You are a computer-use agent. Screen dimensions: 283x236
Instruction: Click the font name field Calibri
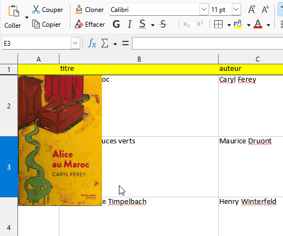click(x=154, y=9)
